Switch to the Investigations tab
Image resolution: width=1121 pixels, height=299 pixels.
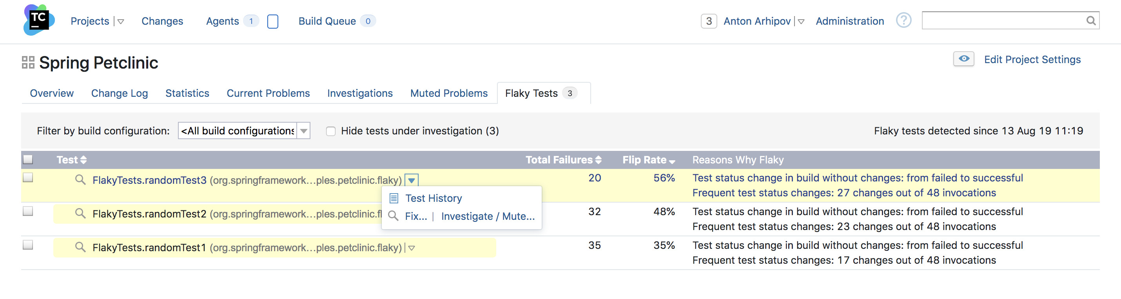click(360, 93)
